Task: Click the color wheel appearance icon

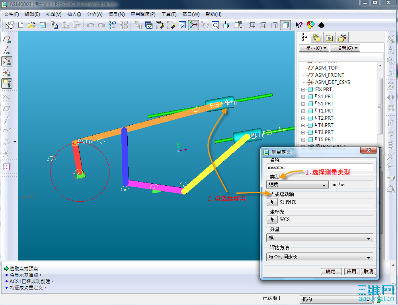Action: coord(310,25)
